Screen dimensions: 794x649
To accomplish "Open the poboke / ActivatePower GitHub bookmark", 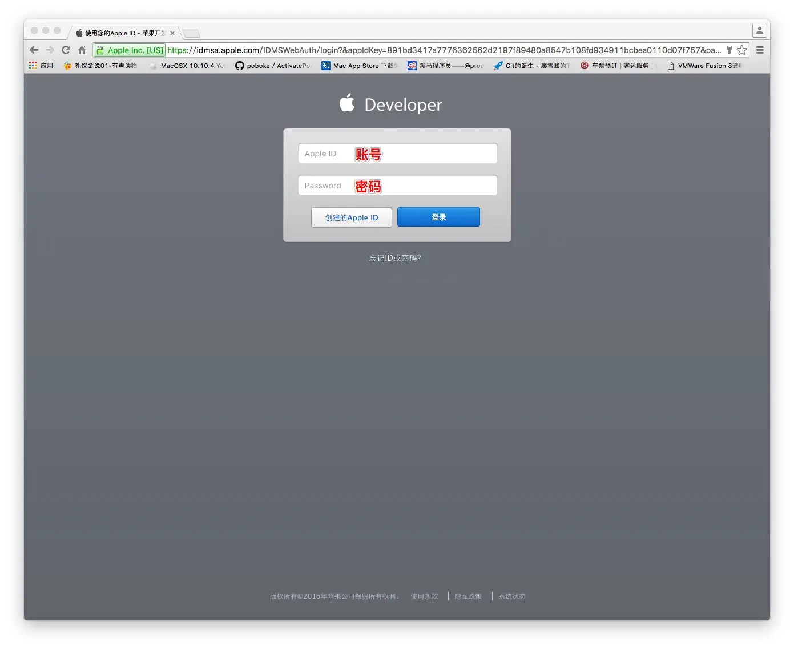I will point(273,66).
